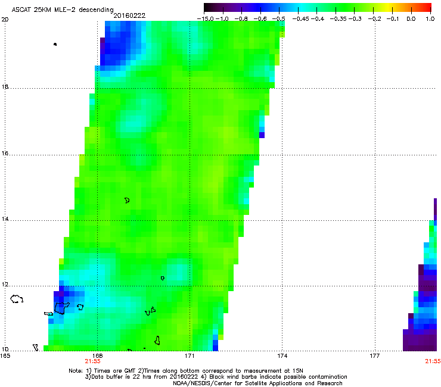
Task: Click the "-0.35" colorbar label
Action: point(338,19)
